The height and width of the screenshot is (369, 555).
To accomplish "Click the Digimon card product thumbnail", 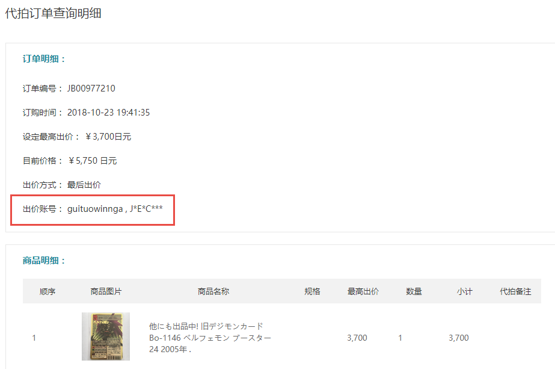I will [x=105, y=336].
